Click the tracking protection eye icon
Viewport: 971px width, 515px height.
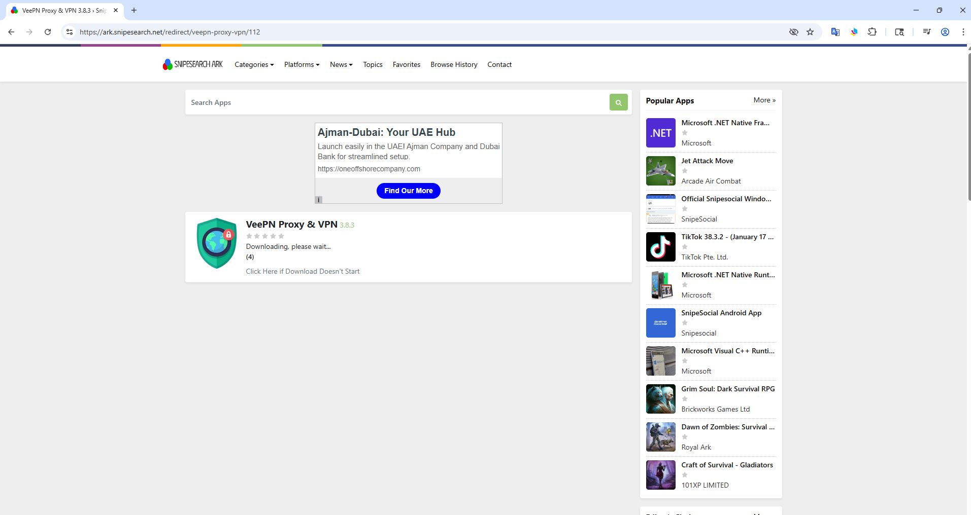click(x=794, y=32)
